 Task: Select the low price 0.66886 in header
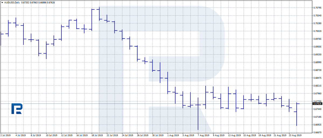tap(42, 2)
